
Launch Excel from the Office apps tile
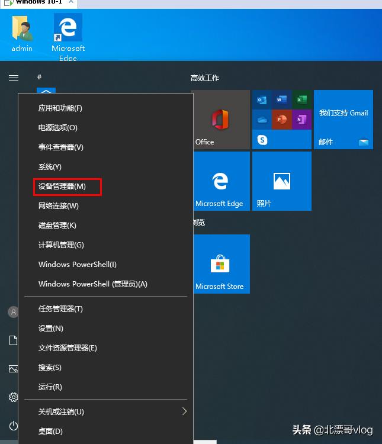(x=301, y=100)
